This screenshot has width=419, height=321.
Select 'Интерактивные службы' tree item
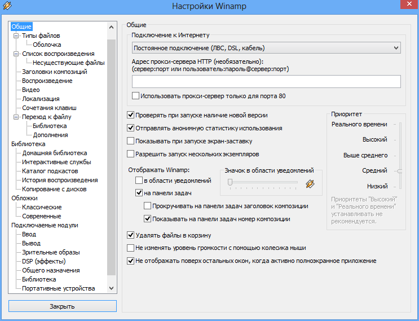point(56,162)
